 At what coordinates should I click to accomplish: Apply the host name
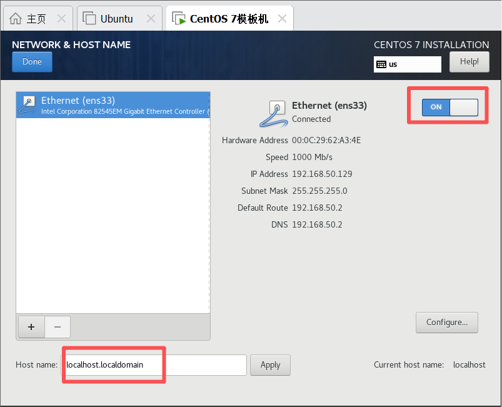pyautogui.click(x=270, y=365)
